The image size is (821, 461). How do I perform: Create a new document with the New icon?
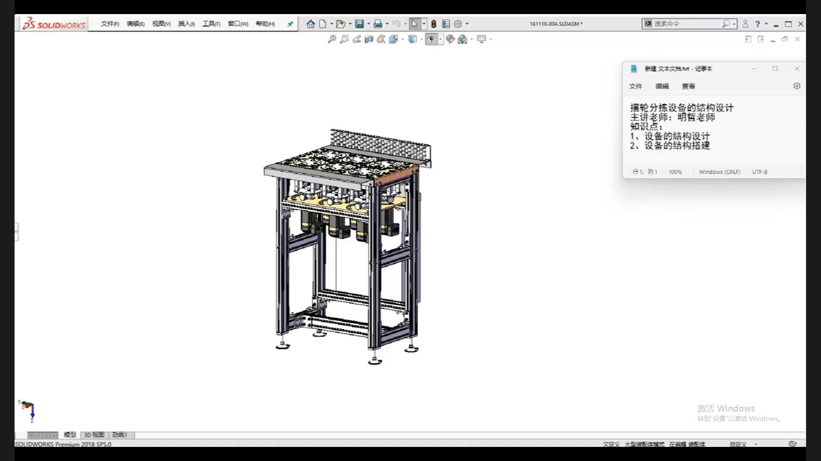coord(323,24)
